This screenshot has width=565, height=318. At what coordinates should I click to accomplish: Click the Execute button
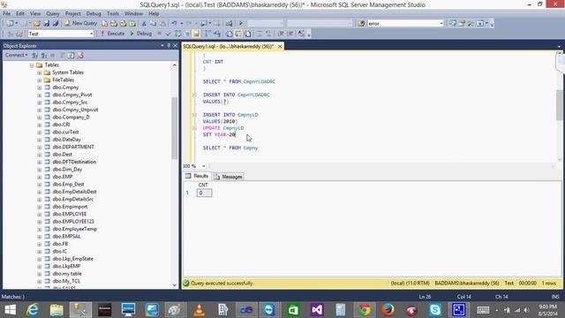coord(112,34)
